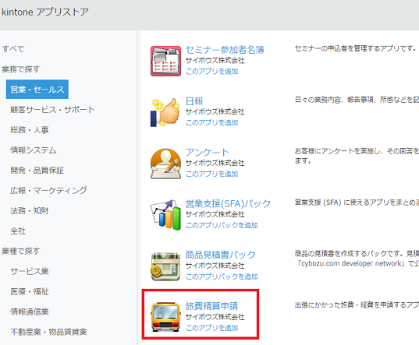419x345 pixels.
Task: Click サイボウズ株式会社 under セミナー参加者名簿
Action: pos(215,61)
